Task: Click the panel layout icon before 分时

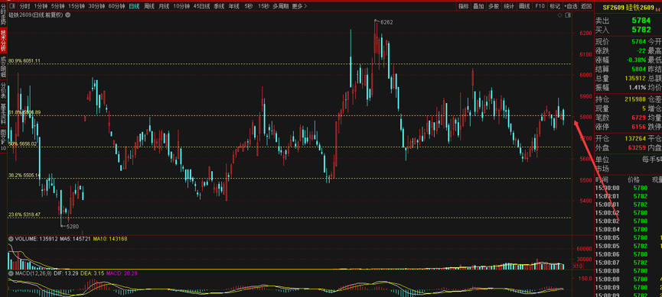Action: point(11,6)
